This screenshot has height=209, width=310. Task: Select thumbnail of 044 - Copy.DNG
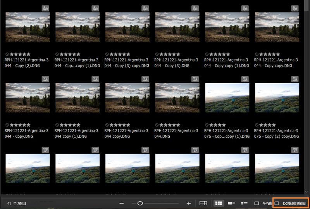point(28,98)
